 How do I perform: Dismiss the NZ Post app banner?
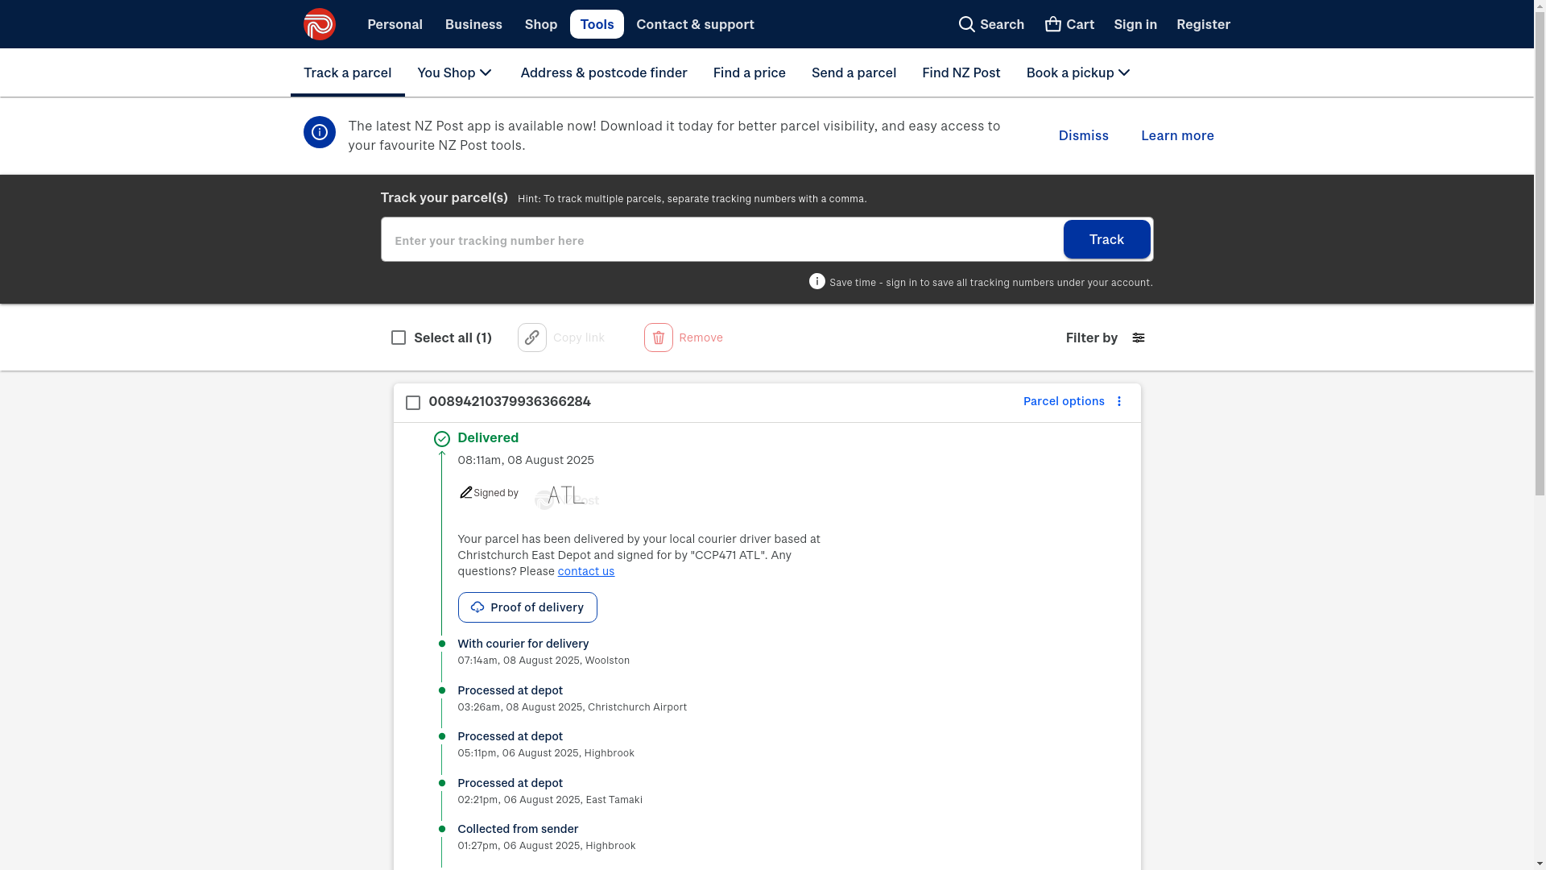tap(1083, 135)
